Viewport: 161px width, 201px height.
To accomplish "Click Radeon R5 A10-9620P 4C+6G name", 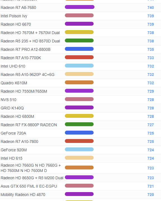I will point(28,75).
